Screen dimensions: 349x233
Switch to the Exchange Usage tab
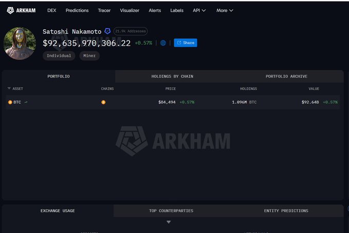(58, 211)
